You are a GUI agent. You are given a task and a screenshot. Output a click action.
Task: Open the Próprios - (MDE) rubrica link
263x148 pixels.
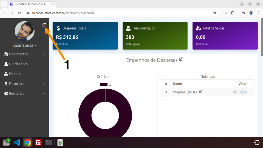(x=185, y=92)
